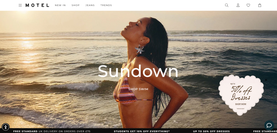Image resolution: width=277 pixels, height=133 pixels.
Task: Click SHOP NOW in heart promo
Action: click(240, 104)
